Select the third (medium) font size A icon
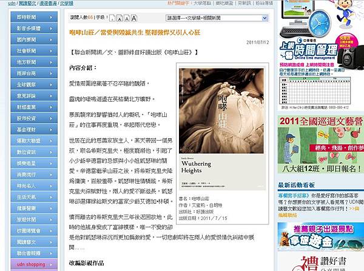 127,18
